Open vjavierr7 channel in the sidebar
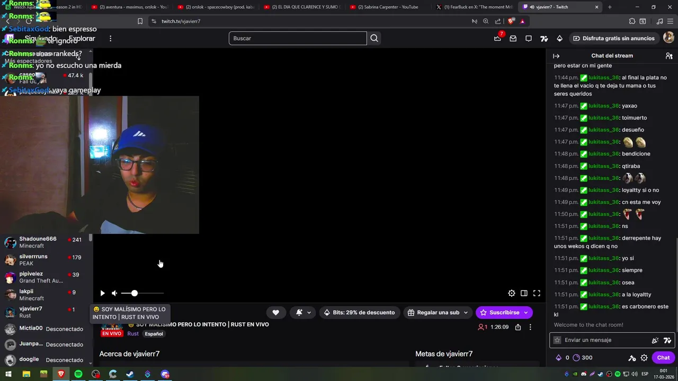Image resolution: width=678 pixels, height=381 pixels. 47,312
